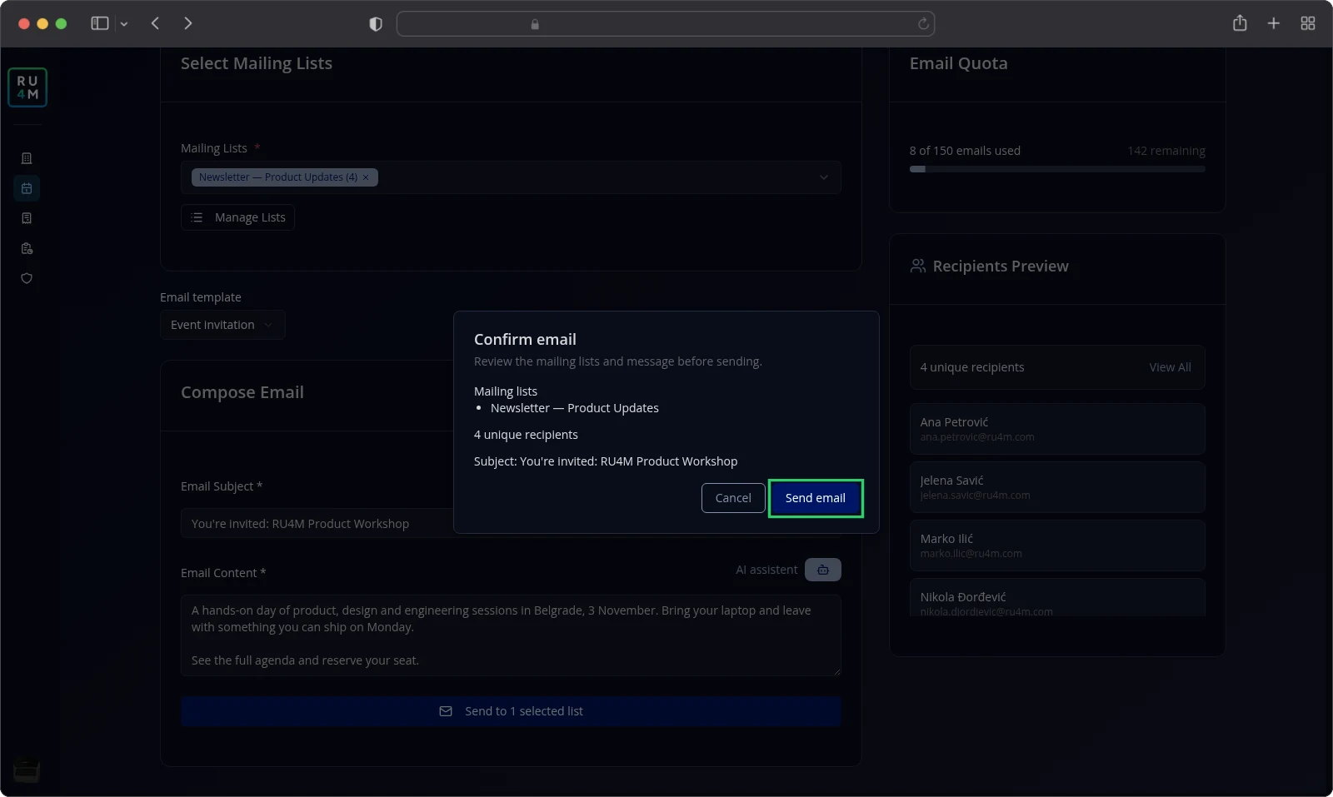This screenshot has height=797, width=1333.
Task: Click the RU4M logo in sidebar
Action: [27, 87]
